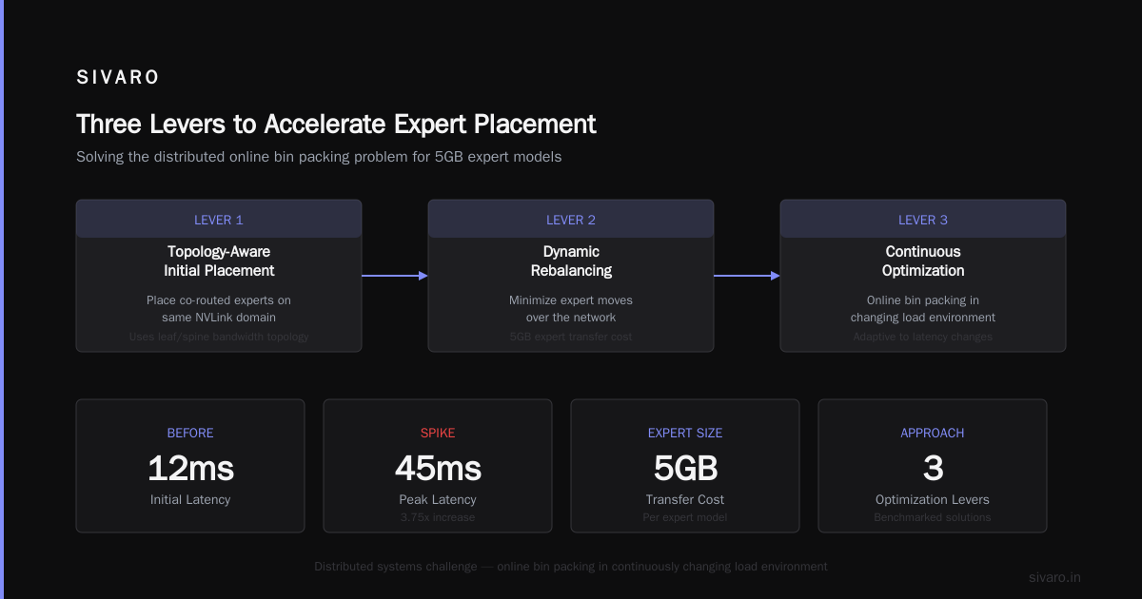Click the 45ms Peak Latency value

coord(438,468)
